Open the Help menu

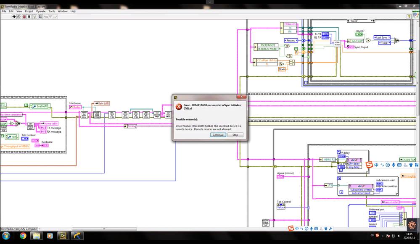74,11
